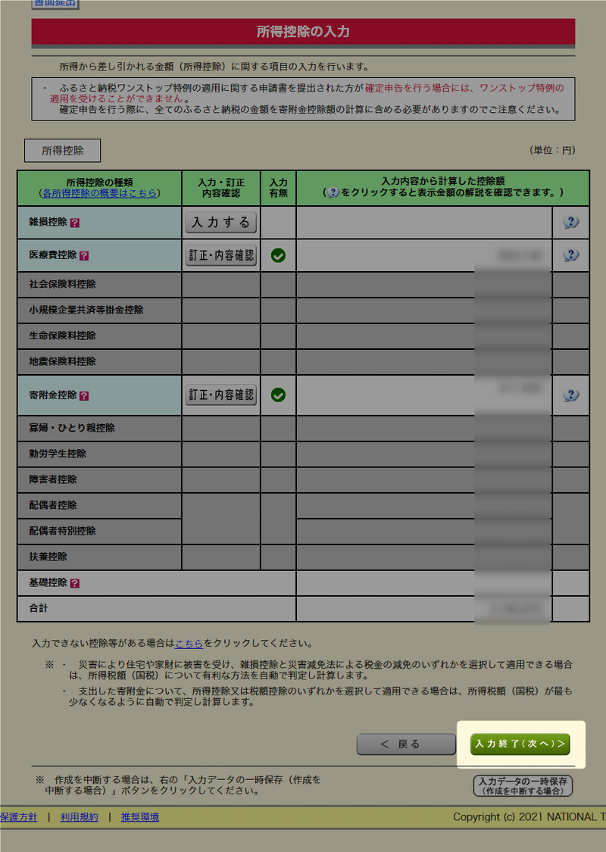606x852 pixels.
Task: Click green checkmark in 医療費控除 row
Action: click(x=278, y=255)
